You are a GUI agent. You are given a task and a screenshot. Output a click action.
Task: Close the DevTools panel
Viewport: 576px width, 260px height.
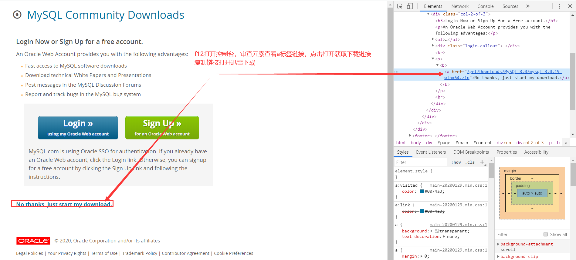click(x=570, y=6)
